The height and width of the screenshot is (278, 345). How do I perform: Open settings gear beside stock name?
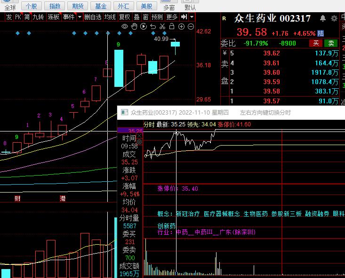334,18
